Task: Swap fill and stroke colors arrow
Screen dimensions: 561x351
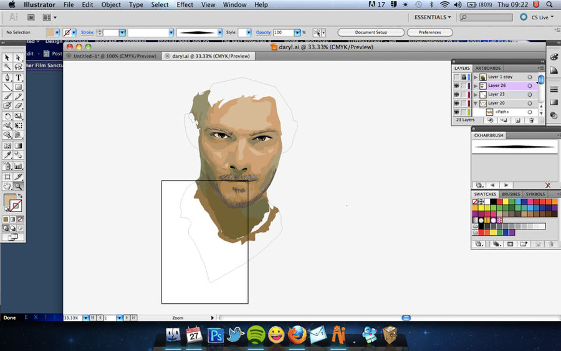Action: [20, 196]
